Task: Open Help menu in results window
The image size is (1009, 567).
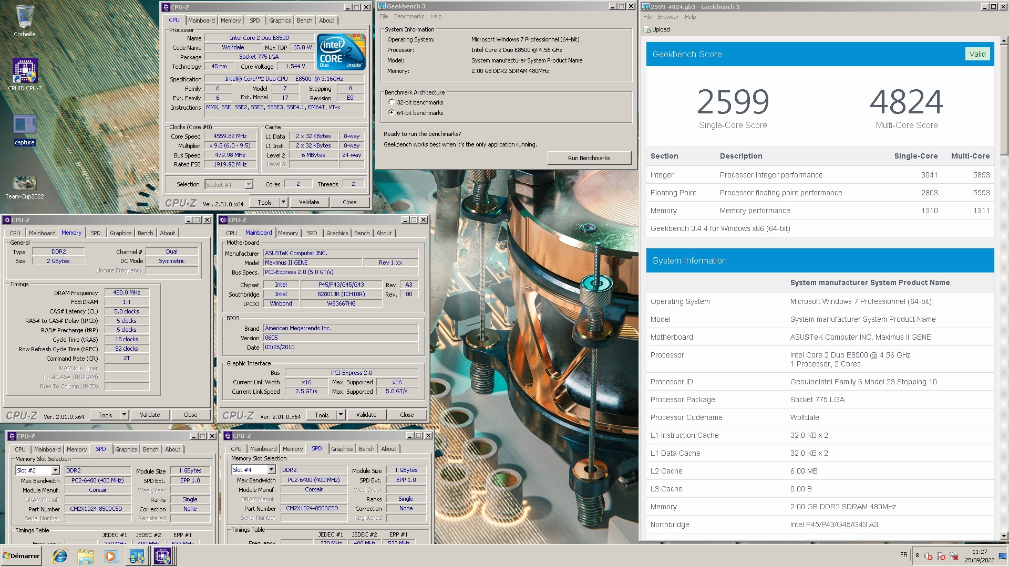Action: 690,17
